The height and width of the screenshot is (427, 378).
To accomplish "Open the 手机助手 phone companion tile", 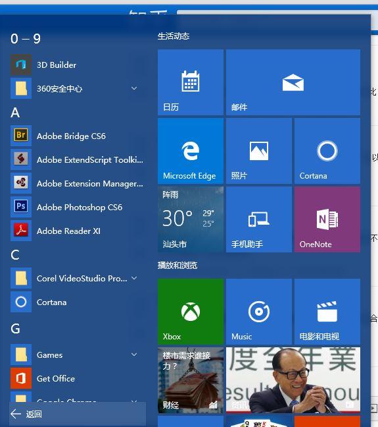I will click(259, 219).
